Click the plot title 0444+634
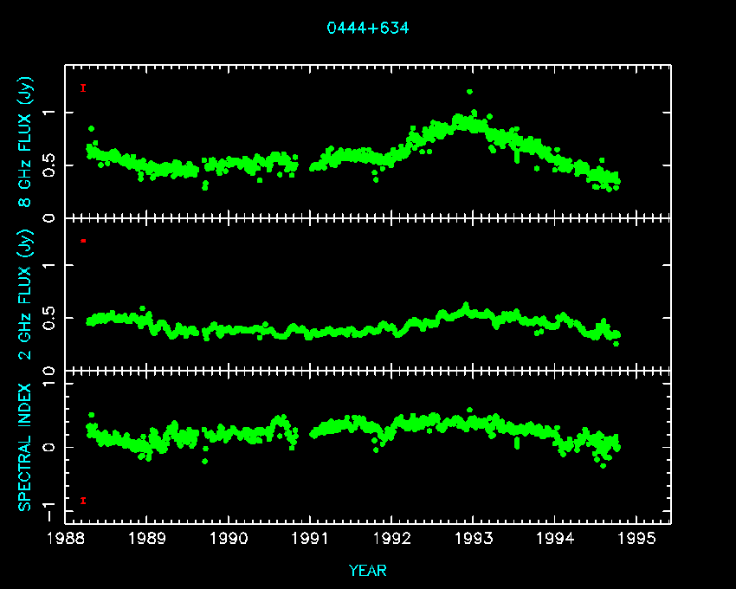The image size is (736, 589). click(367, 28)
